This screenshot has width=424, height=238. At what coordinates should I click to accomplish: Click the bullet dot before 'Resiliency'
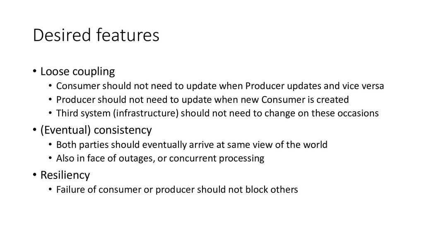coord(35,175)
